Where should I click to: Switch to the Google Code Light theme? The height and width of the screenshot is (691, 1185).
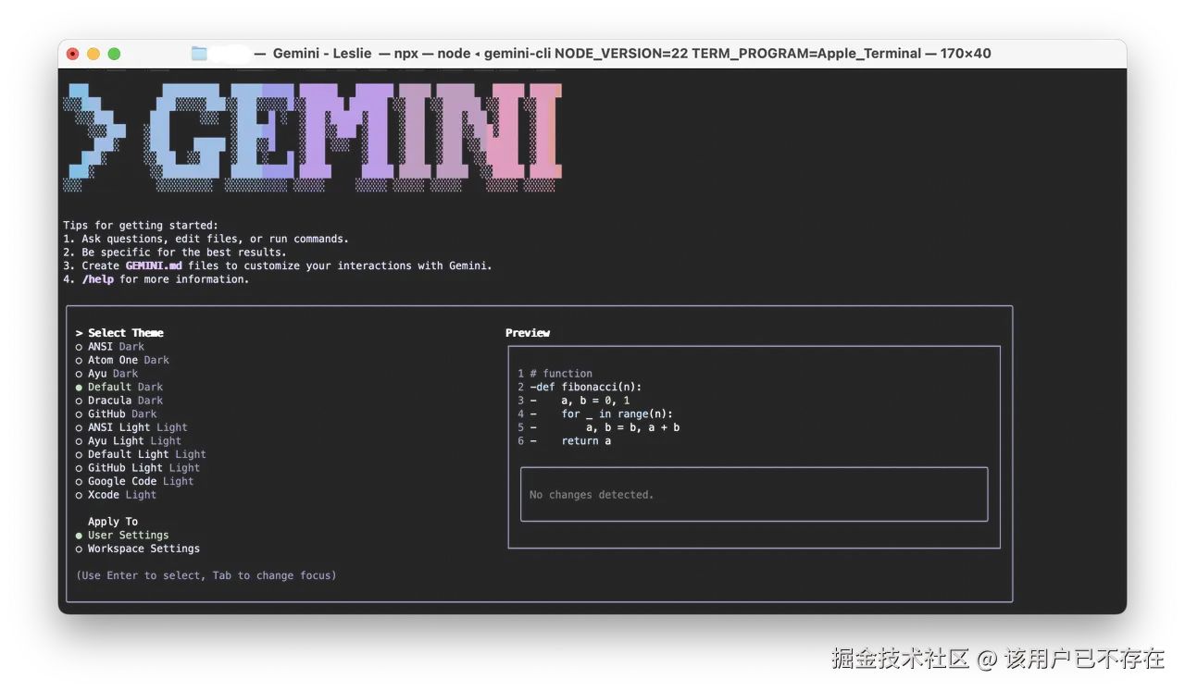135,481
